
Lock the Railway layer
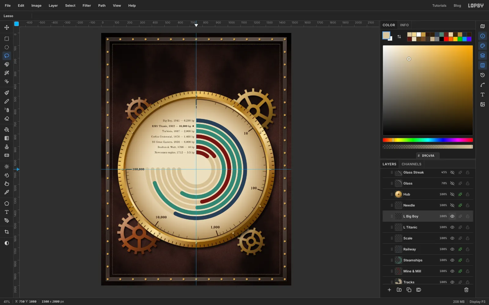468,249
